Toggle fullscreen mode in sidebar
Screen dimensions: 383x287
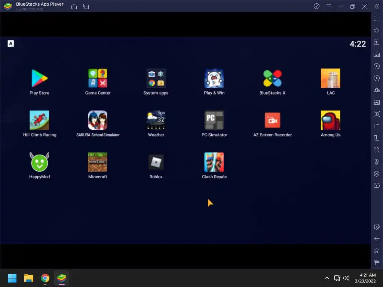[x=377, y=18]
